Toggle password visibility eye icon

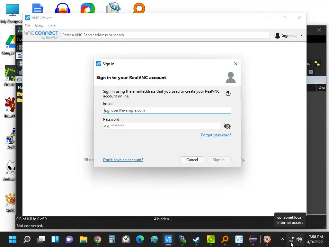[x=227, y=126]
